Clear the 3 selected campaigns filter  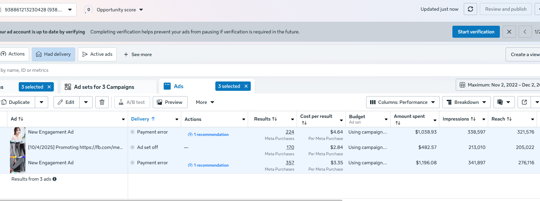coord(49,87)
